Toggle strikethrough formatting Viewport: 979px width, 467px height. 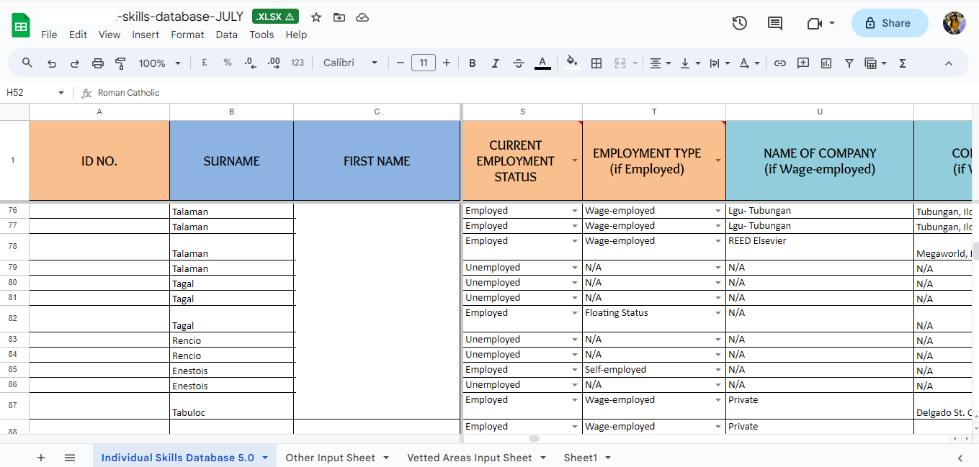point(519,63)
